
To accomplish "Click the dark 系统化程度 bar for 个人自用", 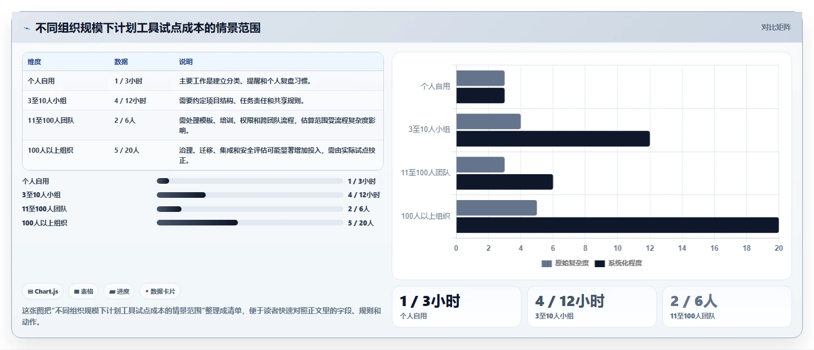I will (480, 95).
